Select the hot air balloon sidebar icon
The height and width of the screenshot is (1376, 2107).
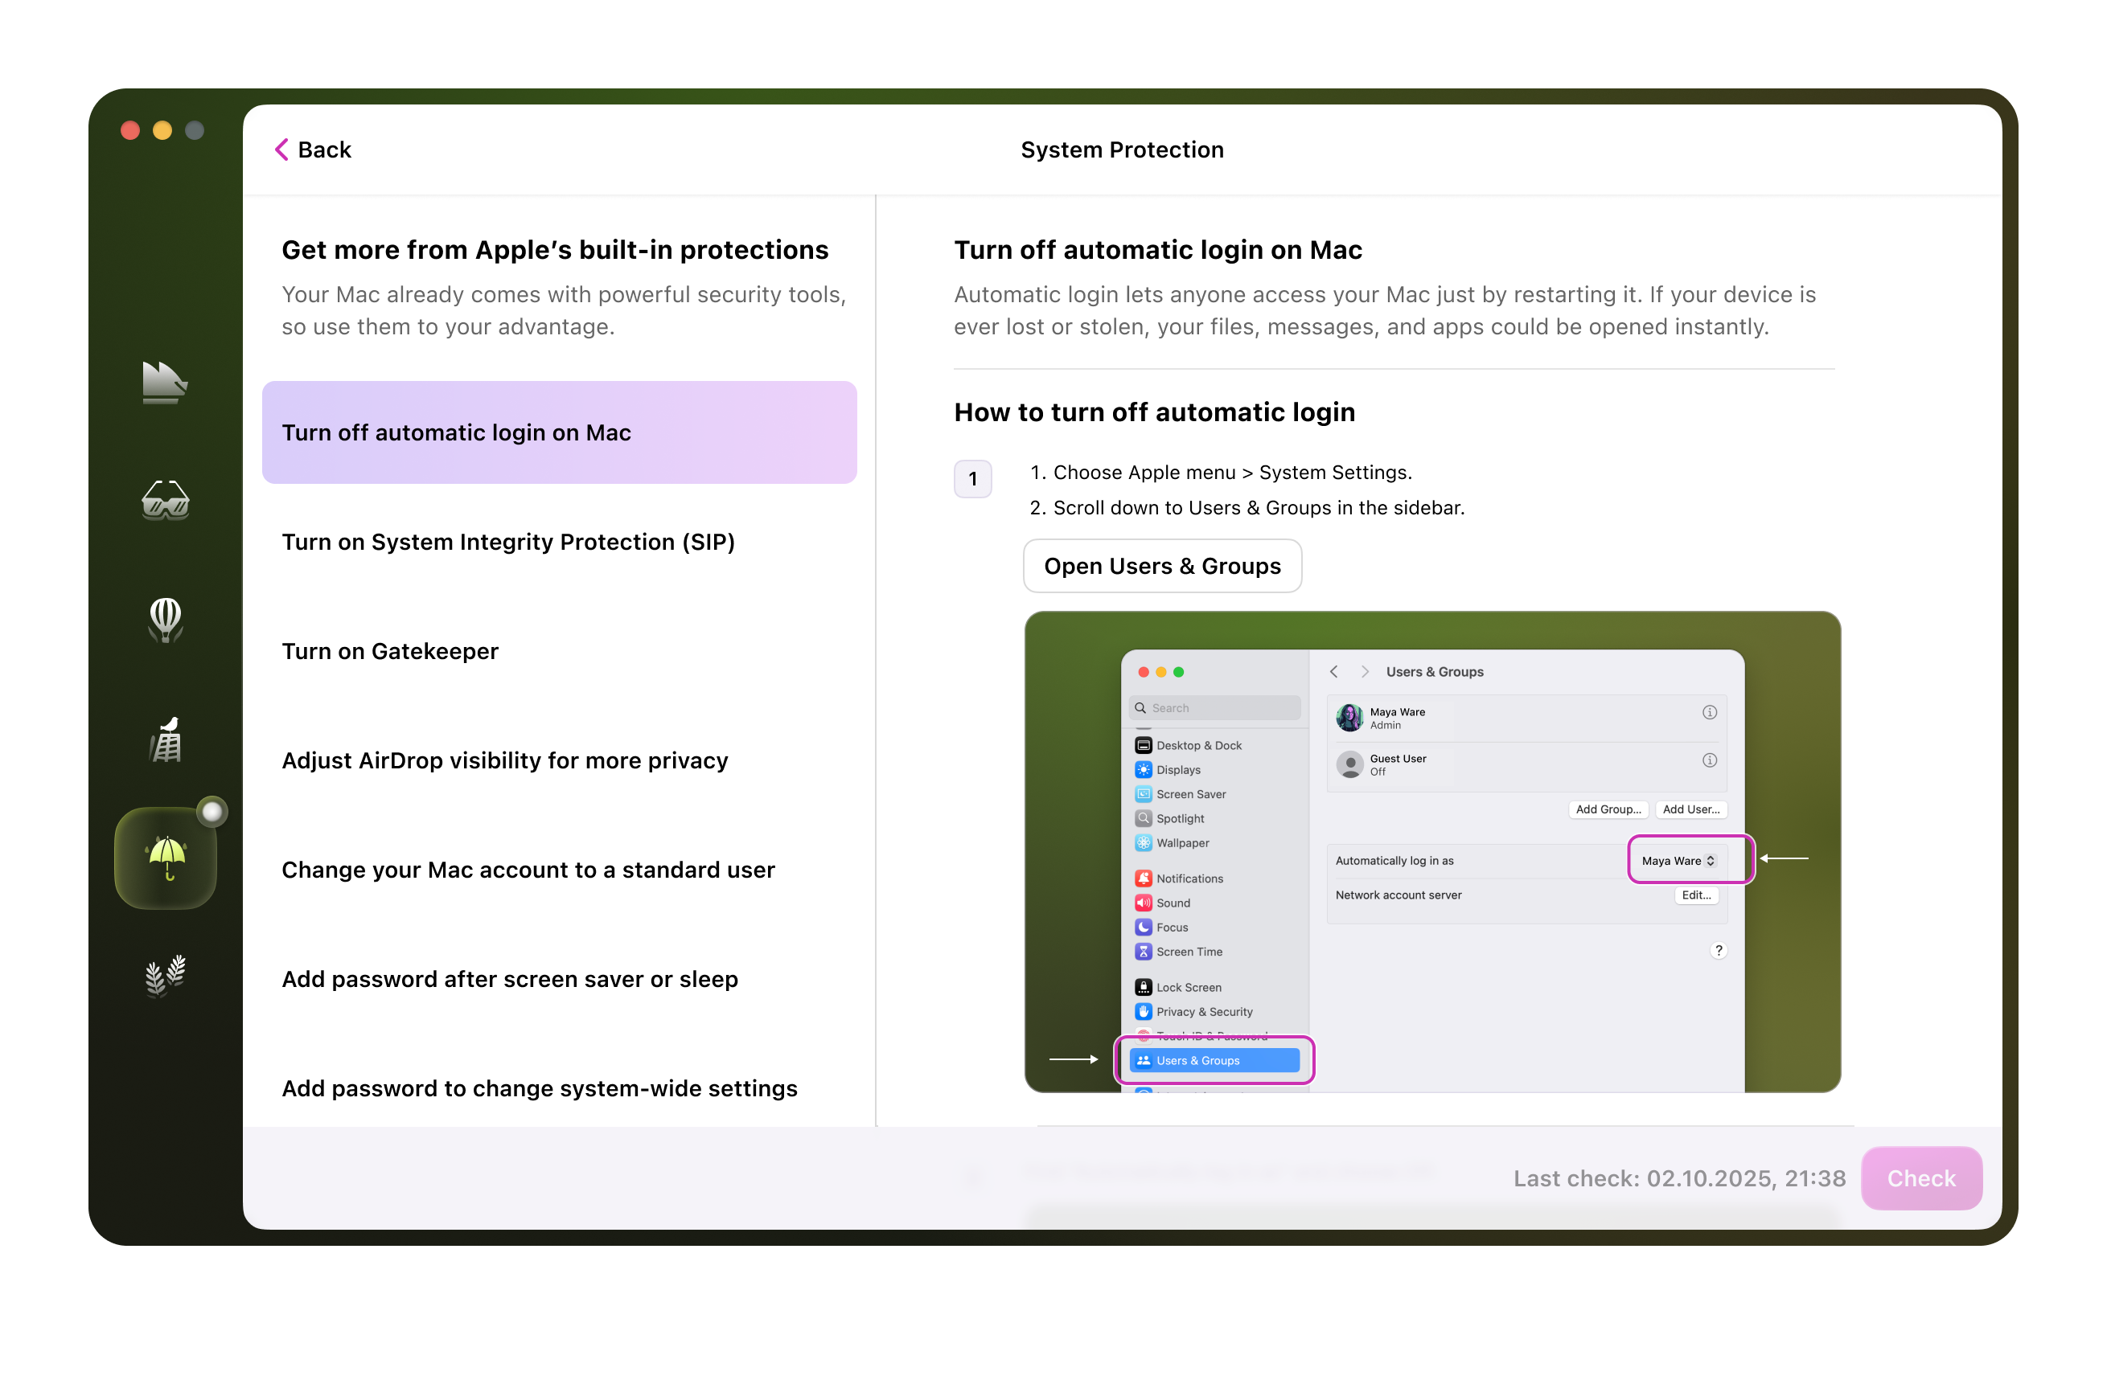click(165, 620)
